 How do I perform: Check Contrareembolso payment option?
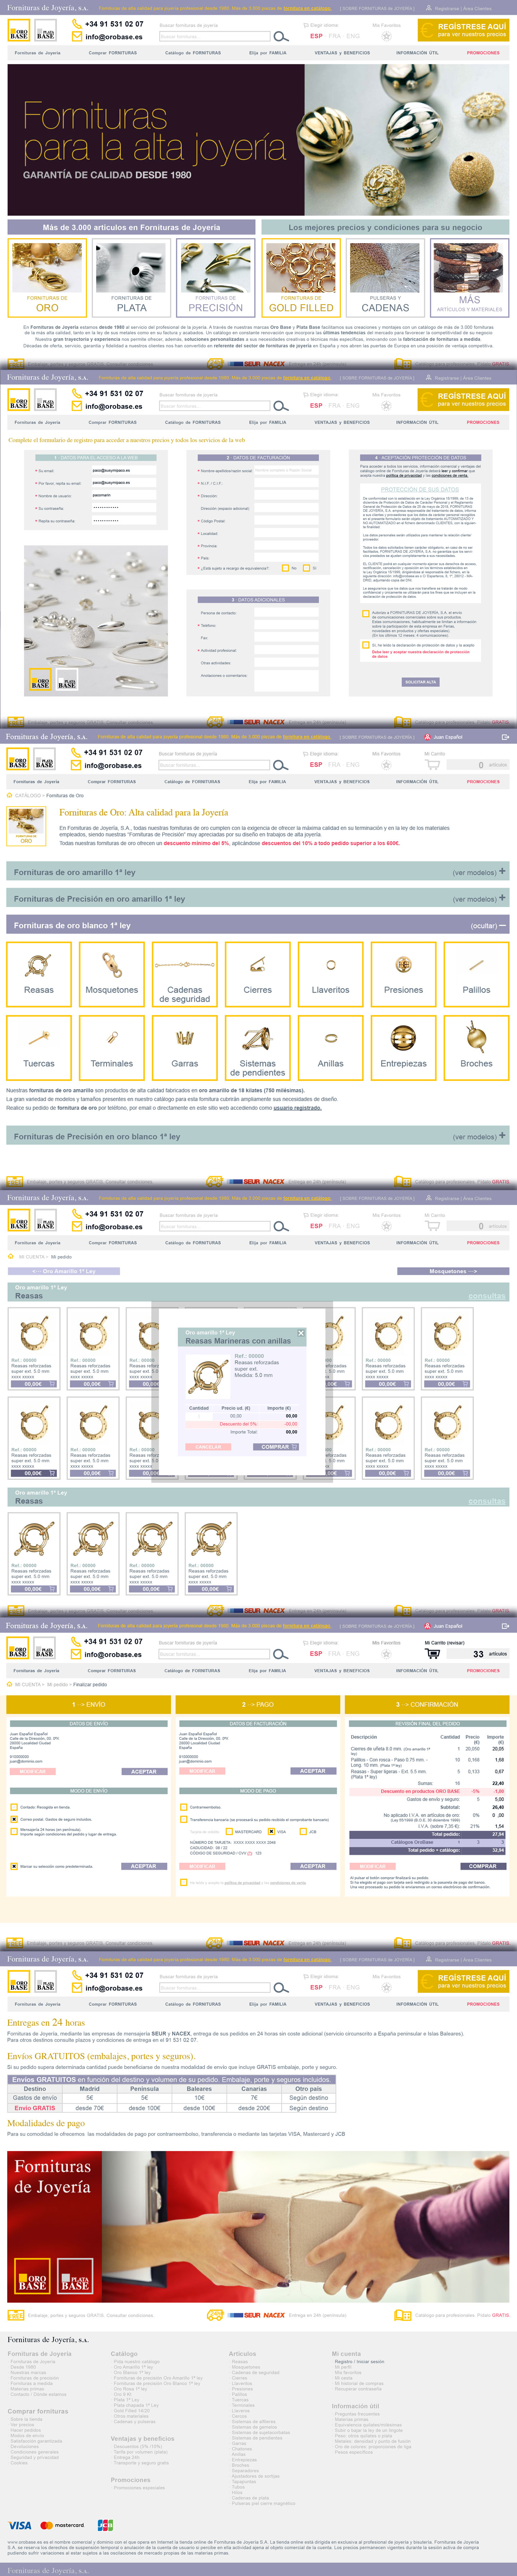183,1807
